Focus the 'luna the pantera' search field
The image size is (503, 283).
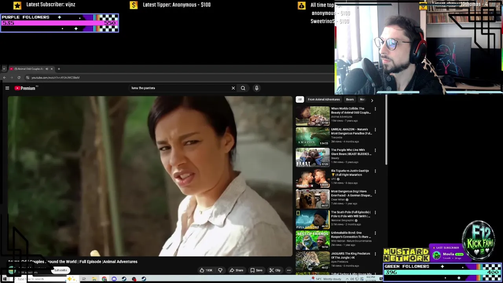click(x=179, y=88)
